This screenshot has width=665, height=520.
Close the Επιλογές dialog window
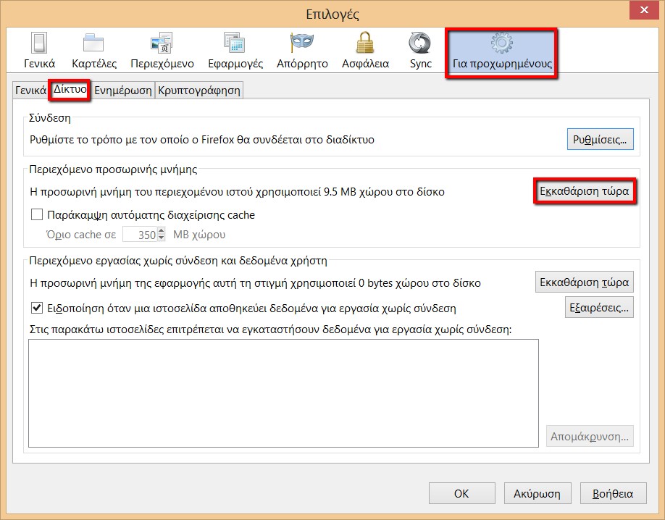tap(644, 10)
